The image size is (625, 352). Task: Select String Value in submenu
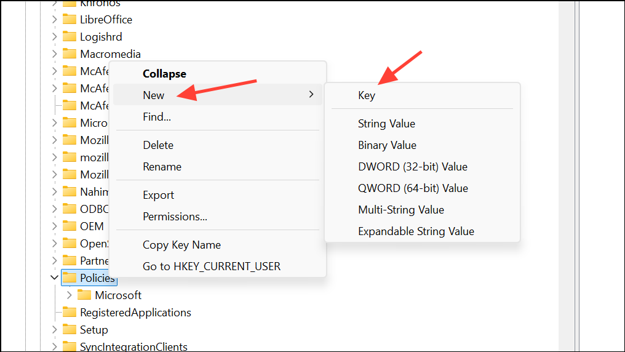[x=386, y=124]
